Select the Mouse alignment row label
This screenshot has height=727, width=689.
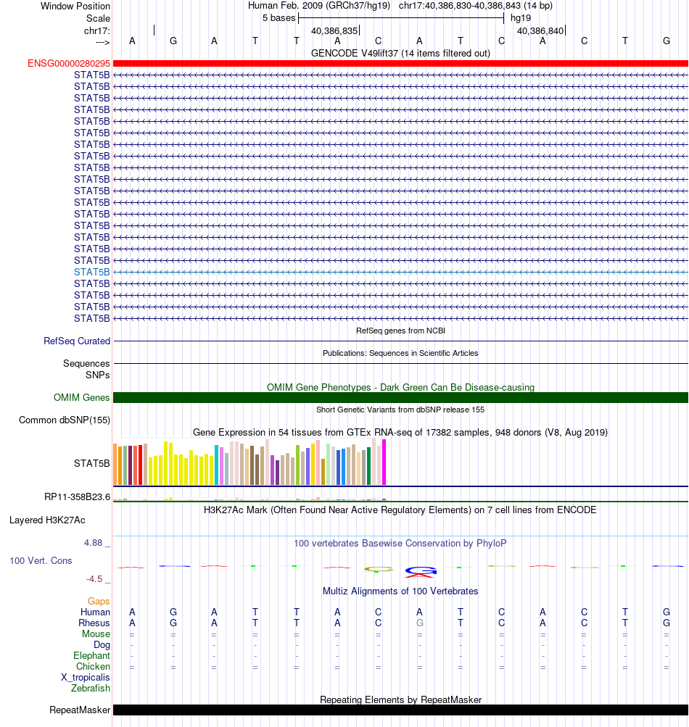(x=96, y=633)
